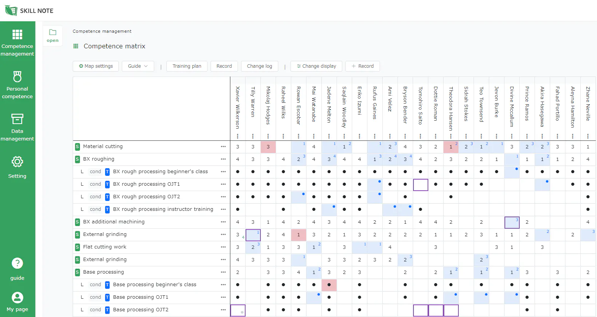Open the three-dot menu under Xavier Wilkerson
Viewport: 597px width, 317px height.
tap(238, 136)
